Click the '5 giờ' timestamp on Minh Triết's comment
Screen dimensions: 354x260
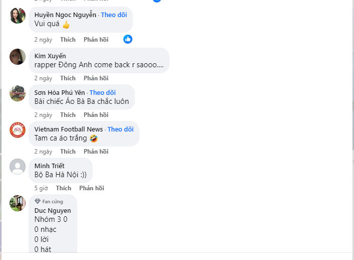tap(41, 188)
